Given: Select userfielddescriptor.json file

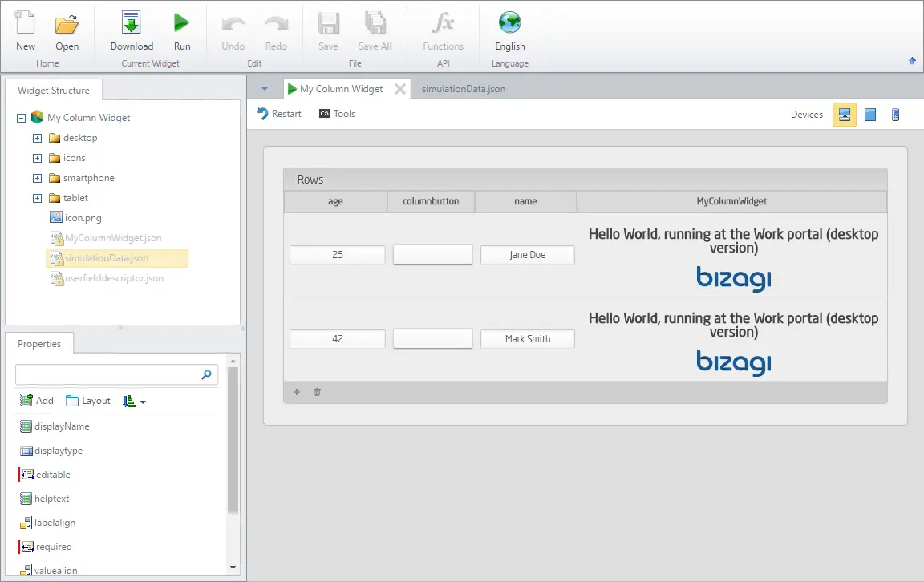Looking at the screenshot, I should (x=107, y=278).
